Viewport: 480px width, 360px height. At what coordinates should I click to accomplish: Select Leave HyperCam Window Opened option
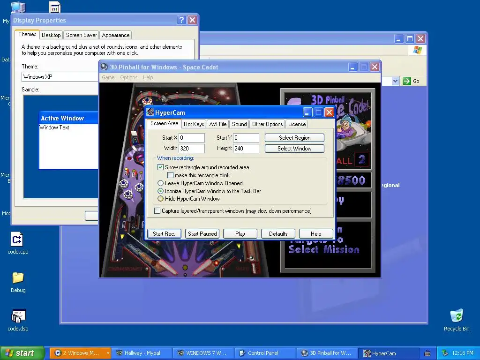[160, 183]
